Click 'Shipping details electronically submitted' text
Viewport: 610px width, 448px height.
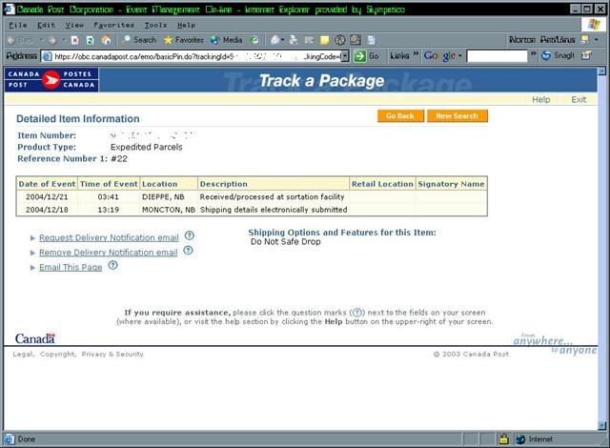coord(274,210)
